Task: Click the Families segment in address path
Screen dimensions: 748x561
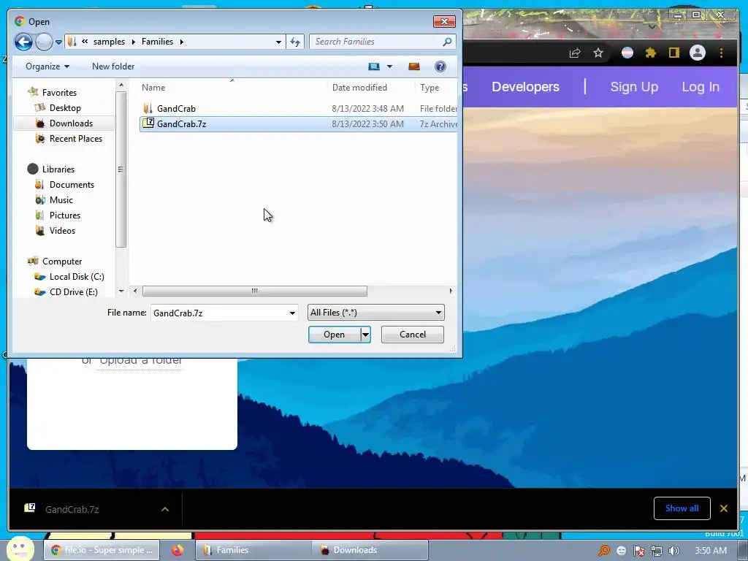Action: [157, 42]
